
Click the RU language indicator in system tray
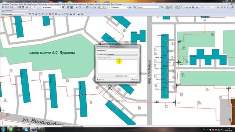(204, 129)
